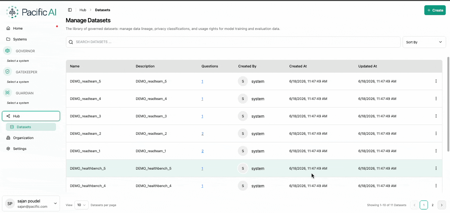Open actions menu for DEMO_readteam_2
Viewport: 450px width, 213px height.
pos(436,133)
